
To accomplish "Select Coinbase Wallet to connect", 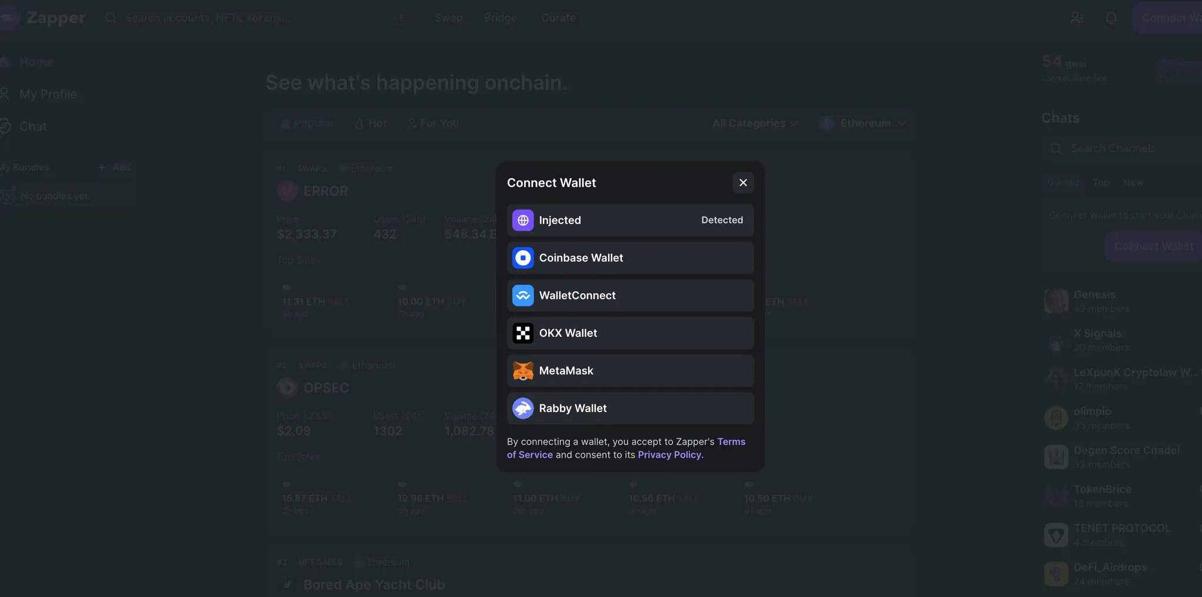I will coord(630,258).
